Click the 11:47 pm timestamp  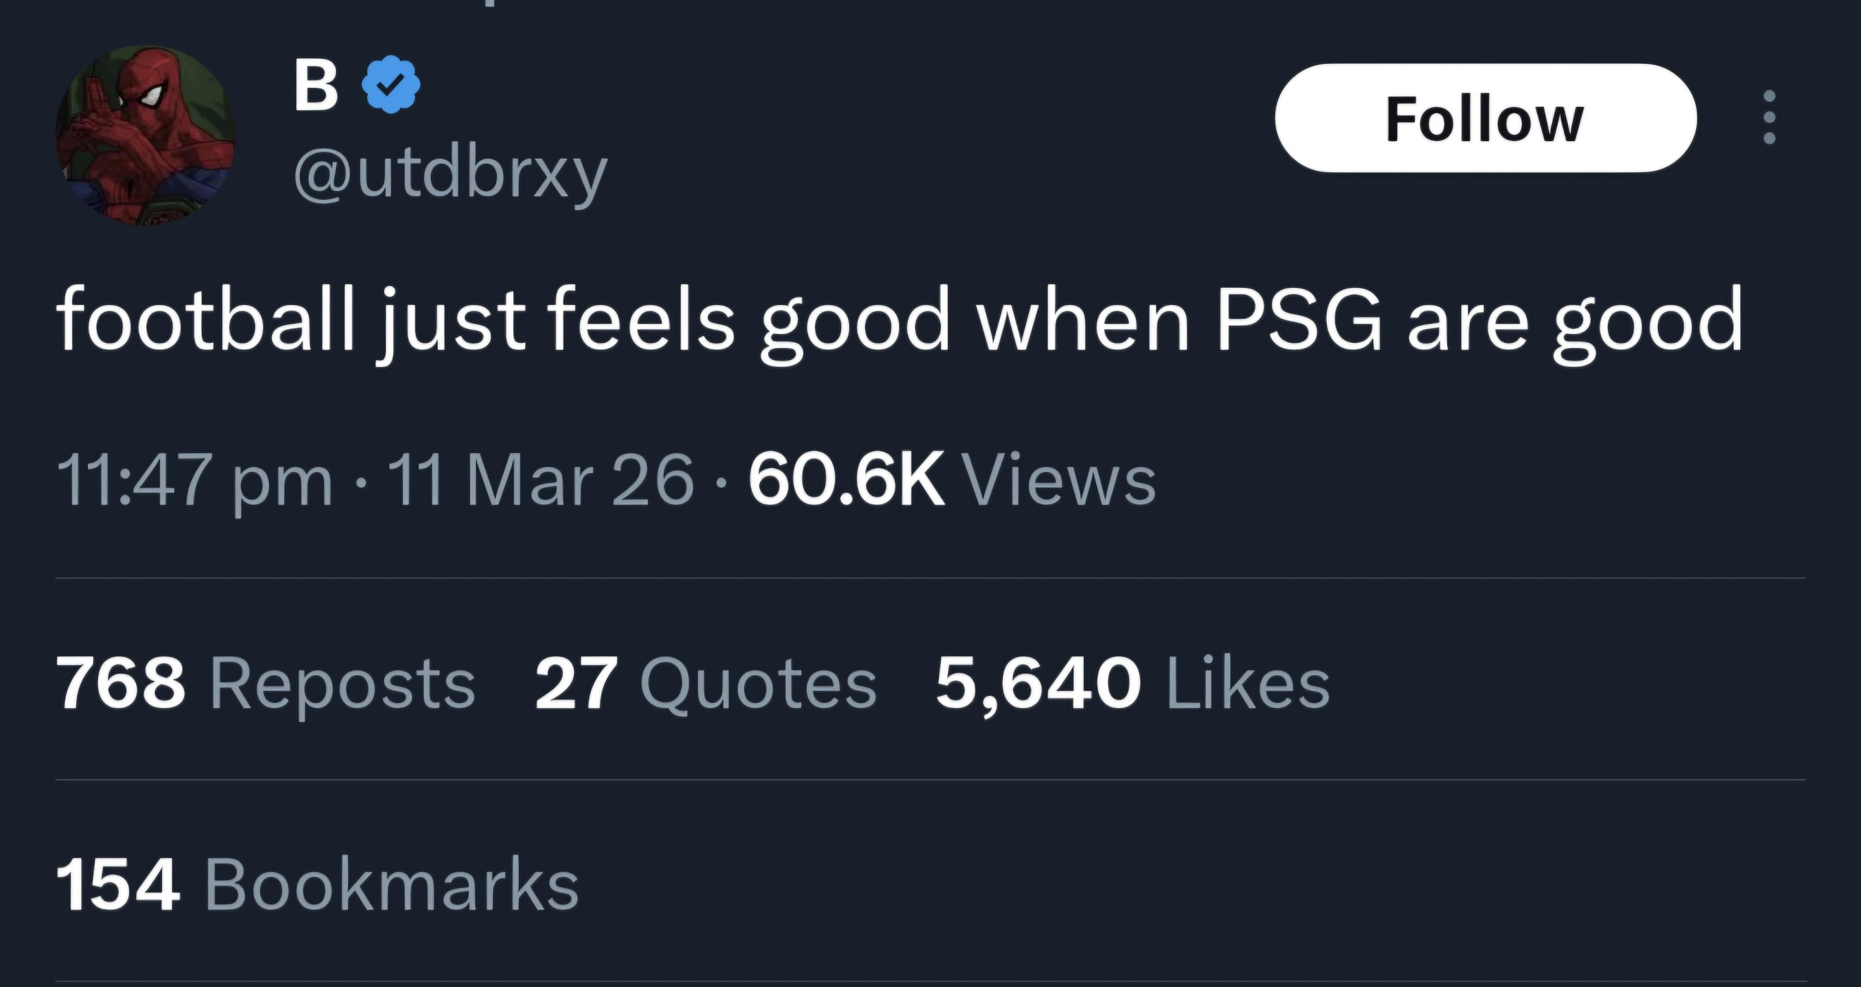(x=195, y=479)
